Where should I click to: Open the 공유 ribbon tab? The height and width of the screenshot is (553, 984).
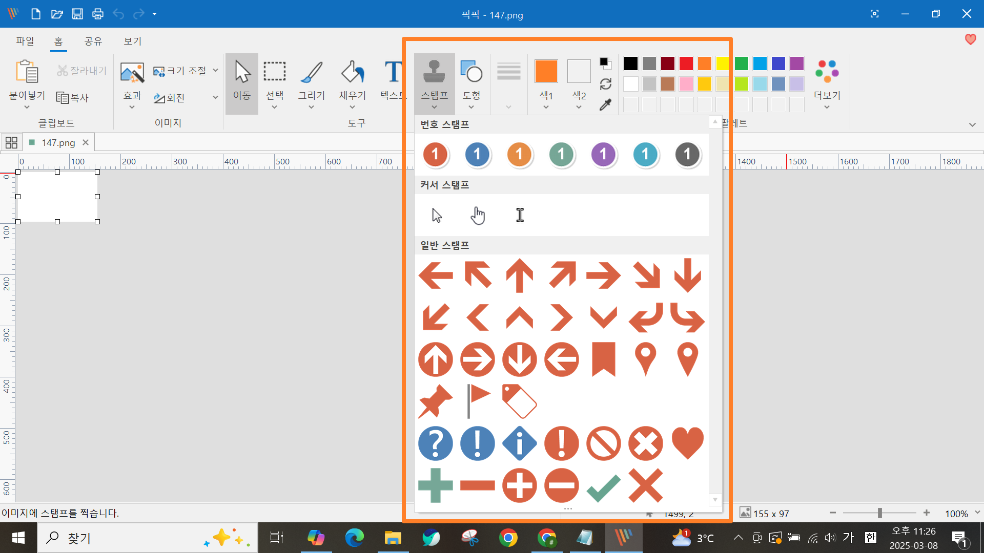coord(93,41)
